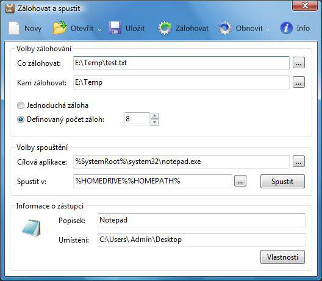The width and height of the screenshot is (322, 281).
Task: Click the Uložit toolbar label
Action: 135,28
